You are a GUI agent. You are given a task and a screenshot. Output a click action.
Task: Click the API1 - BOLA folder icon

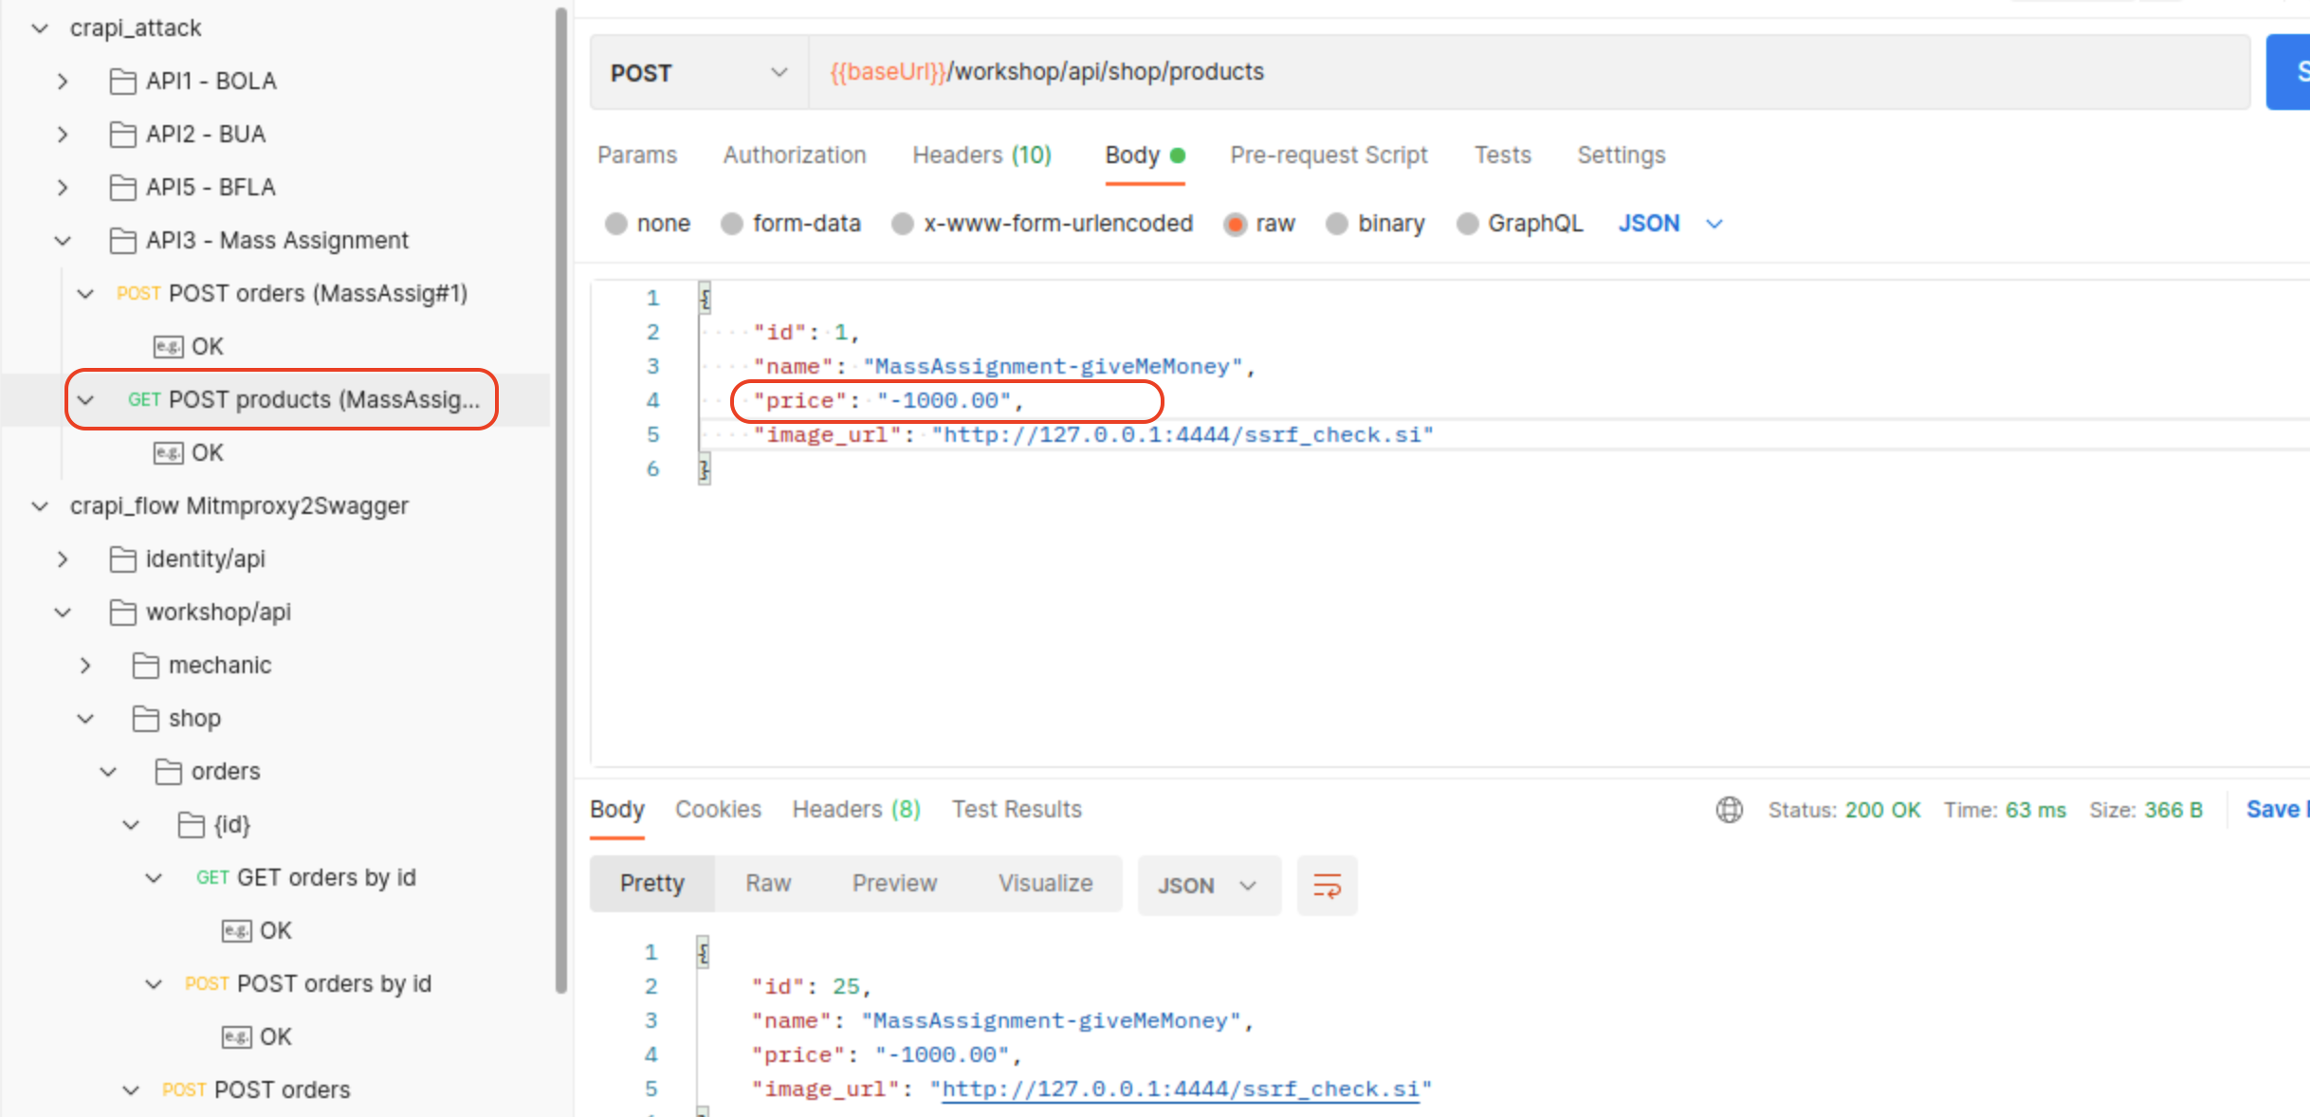pos(122,82)
